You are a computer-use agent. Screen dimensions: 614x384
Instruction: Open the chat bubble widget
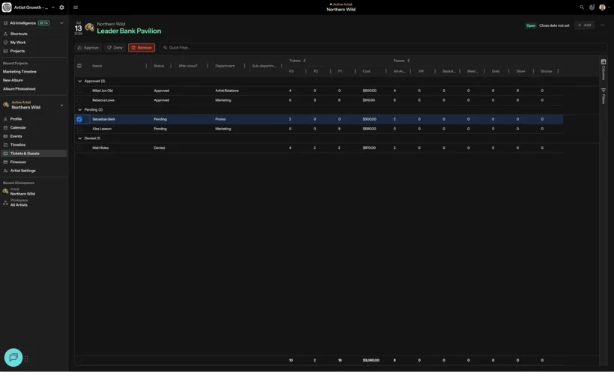[13, 357]
